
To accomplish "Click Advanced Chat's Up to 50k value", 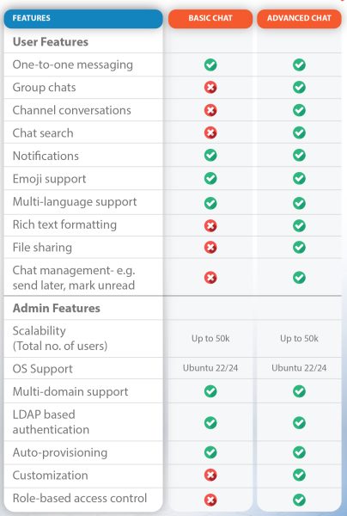I will click(299, 338).
